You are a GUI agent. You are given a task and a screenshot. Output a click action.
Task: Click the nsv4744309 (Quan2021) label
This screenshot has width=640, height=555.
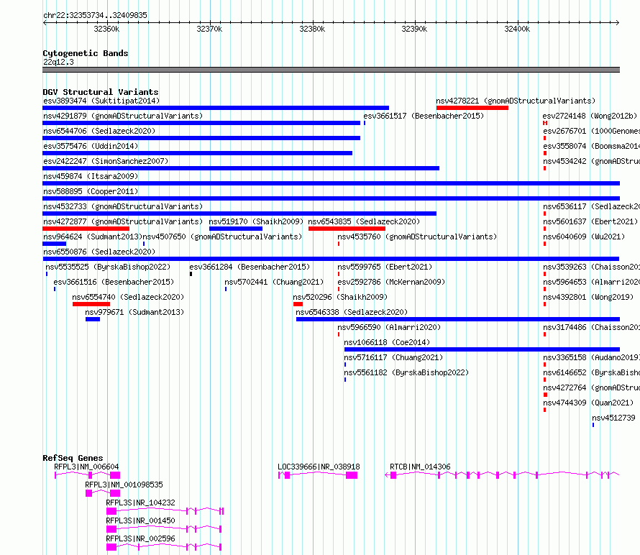[588, 403]
